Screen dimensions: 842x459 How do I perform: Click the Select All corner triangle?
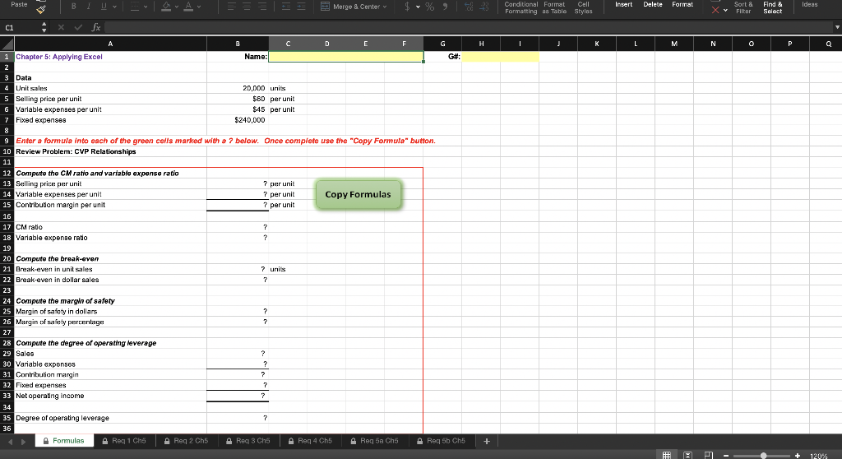point(7,44)
